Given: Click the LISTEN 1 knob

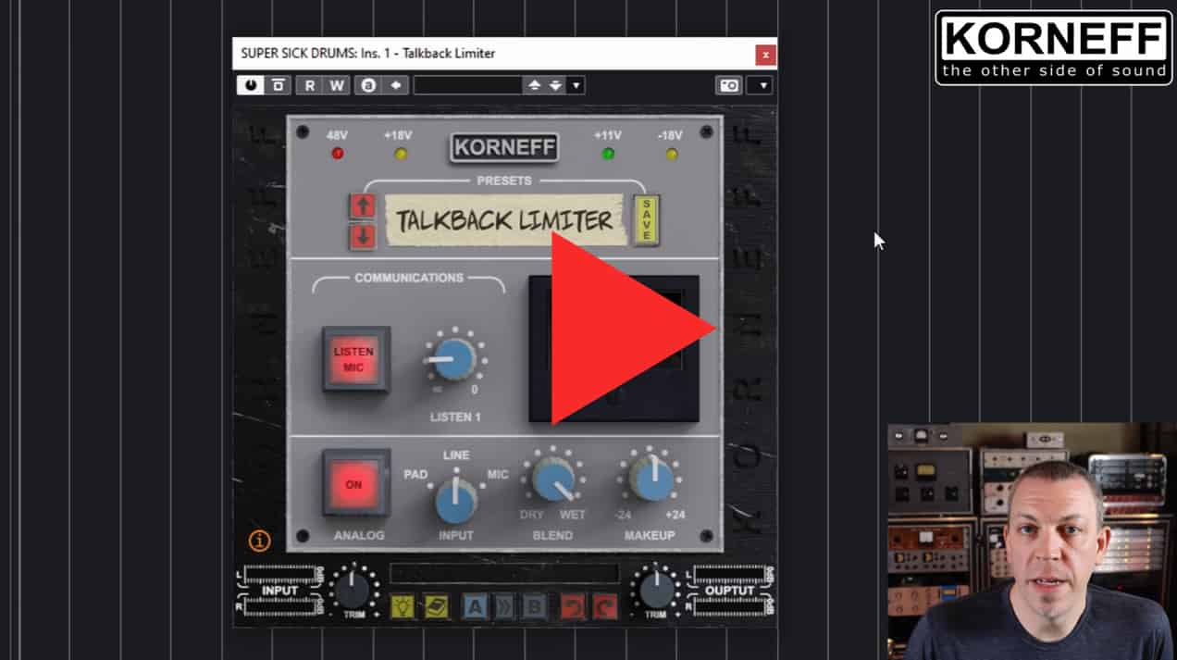Looking at the screenshot, I should pos(454,358).
